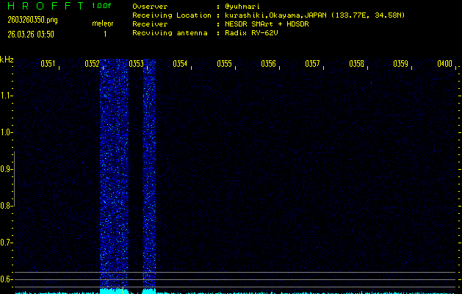Click the 26.03.26 03:50 timestamp
462x294 pixels.
coord(29,34)
